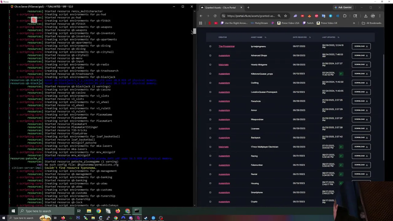Open Use the Right Arrow bookmark

(x=234, y=23)
